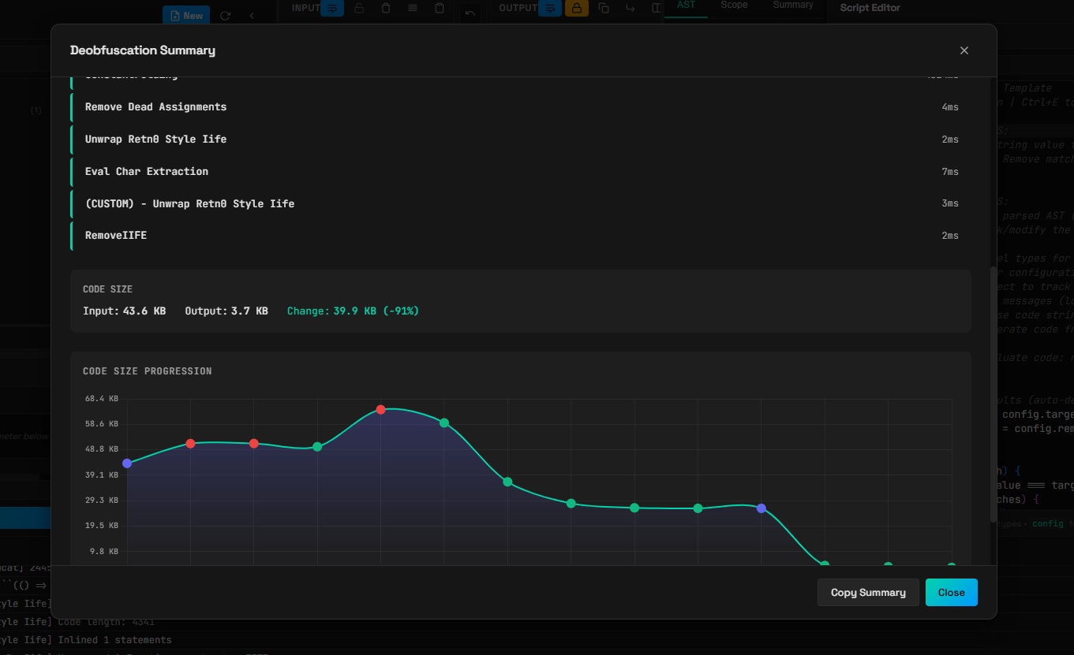Click the orange OUTPUT lock icon
The height and width of the screenshot is (655, 1074).
click(577, 9)
